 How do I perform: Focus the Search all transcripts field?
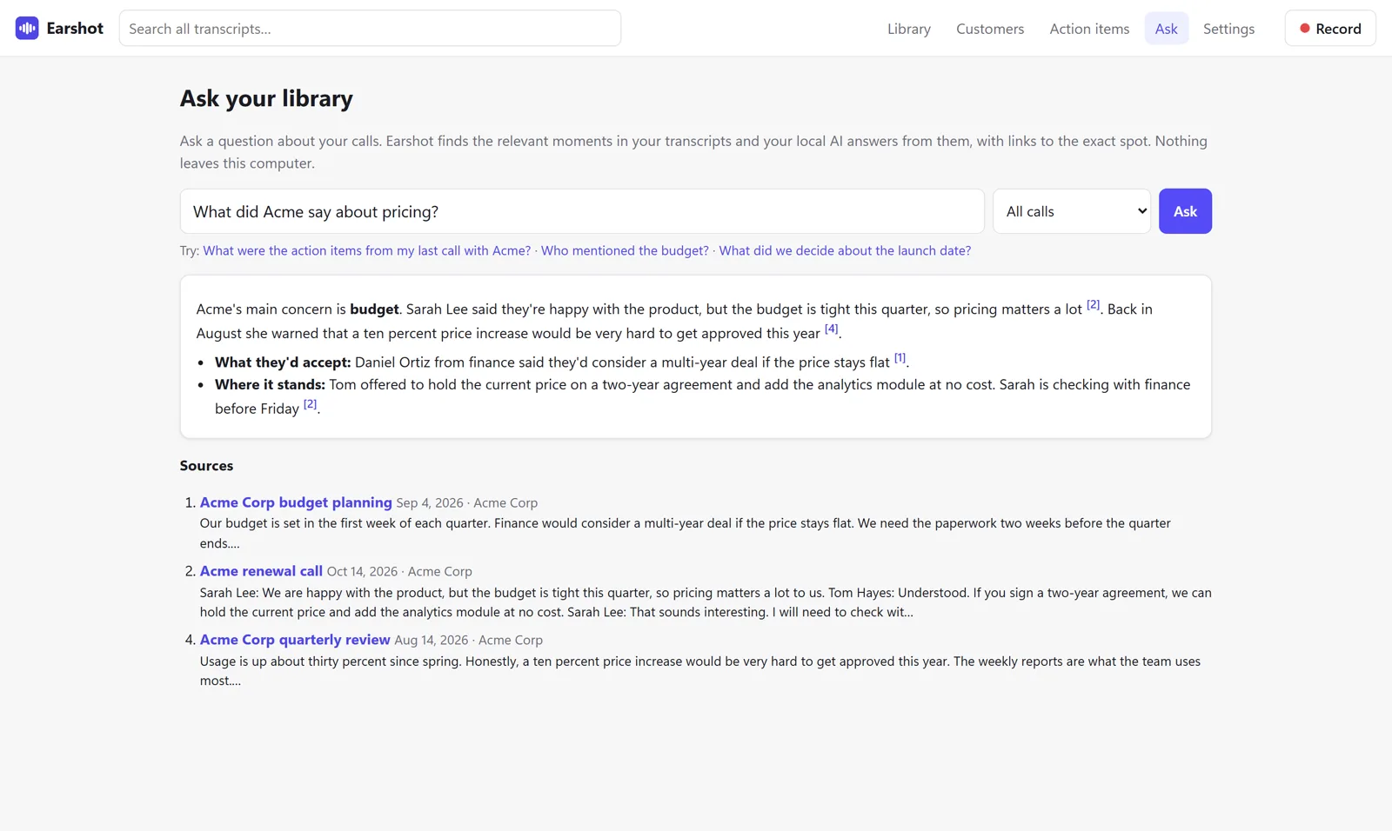(370, 29)
